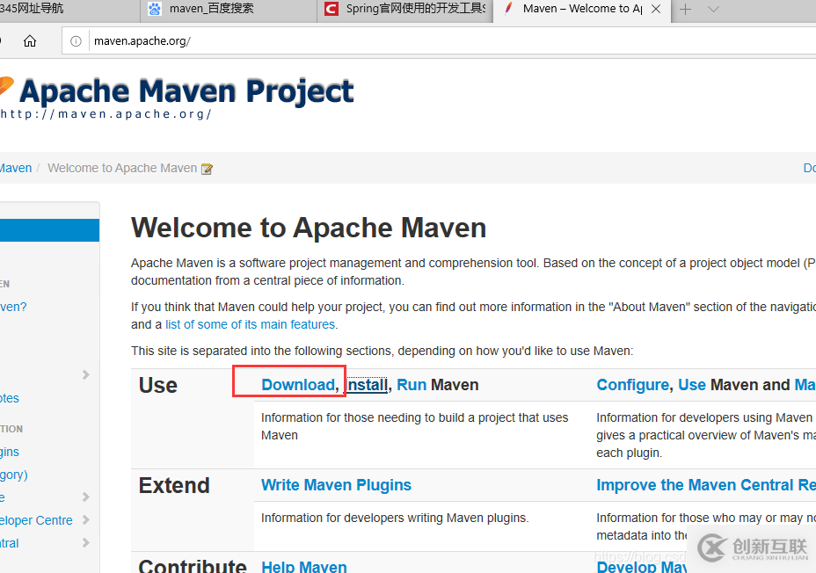Viewport: 816px width, 573px height.
Task: Click the edit page pencil icon in breadcrumb
Action: pyautogui.click(x=207, y=169)
